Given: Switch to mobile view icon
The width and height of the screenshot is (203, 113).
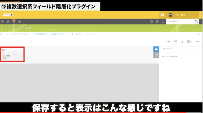Looking at the screenshot, I should click(163, 22).
